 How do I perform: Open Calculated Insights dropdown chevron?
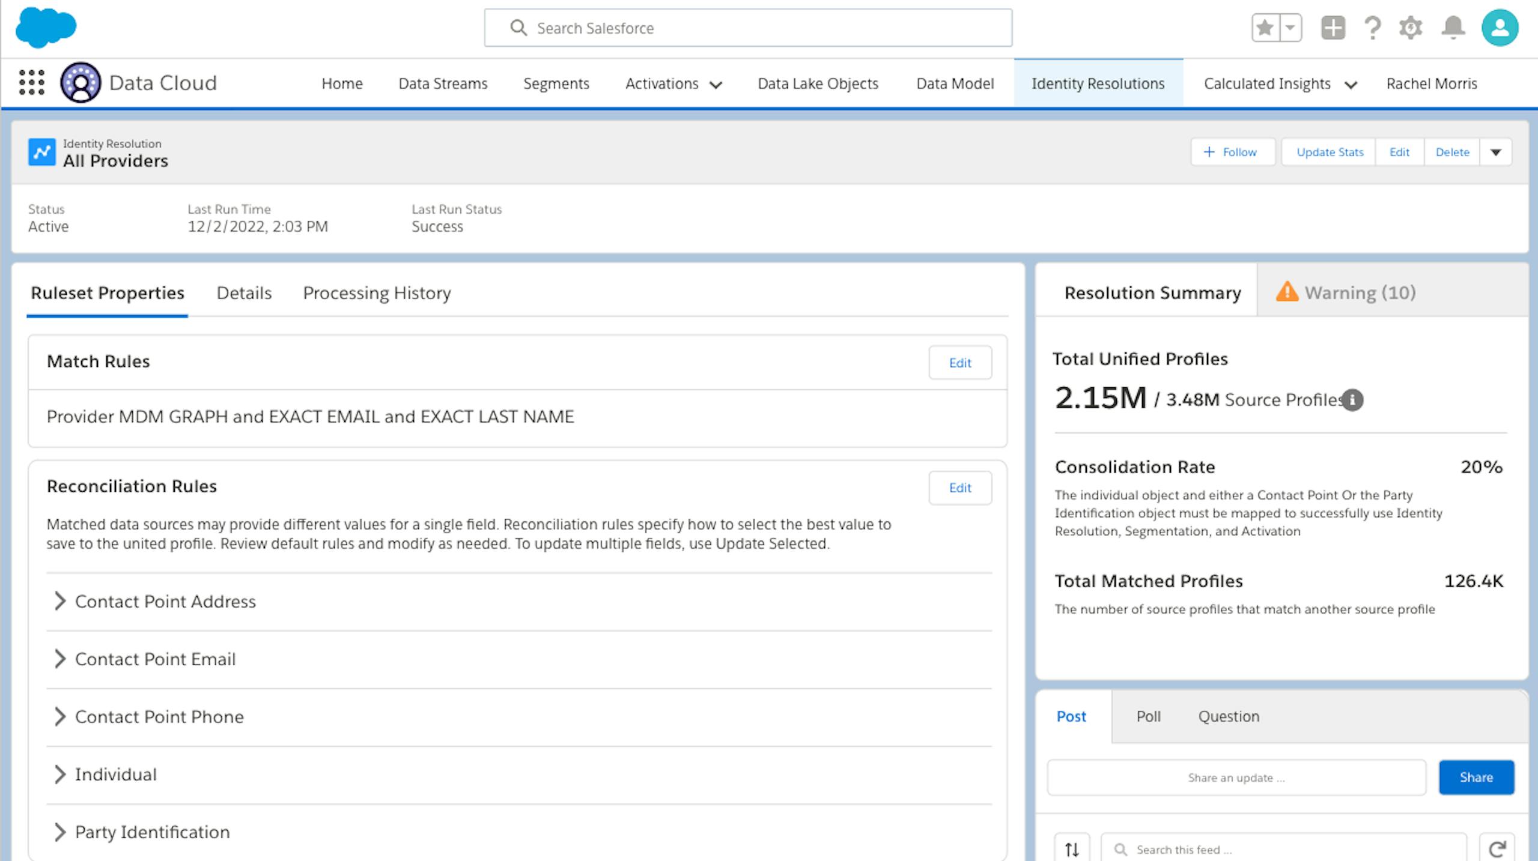click(1351, 85)
